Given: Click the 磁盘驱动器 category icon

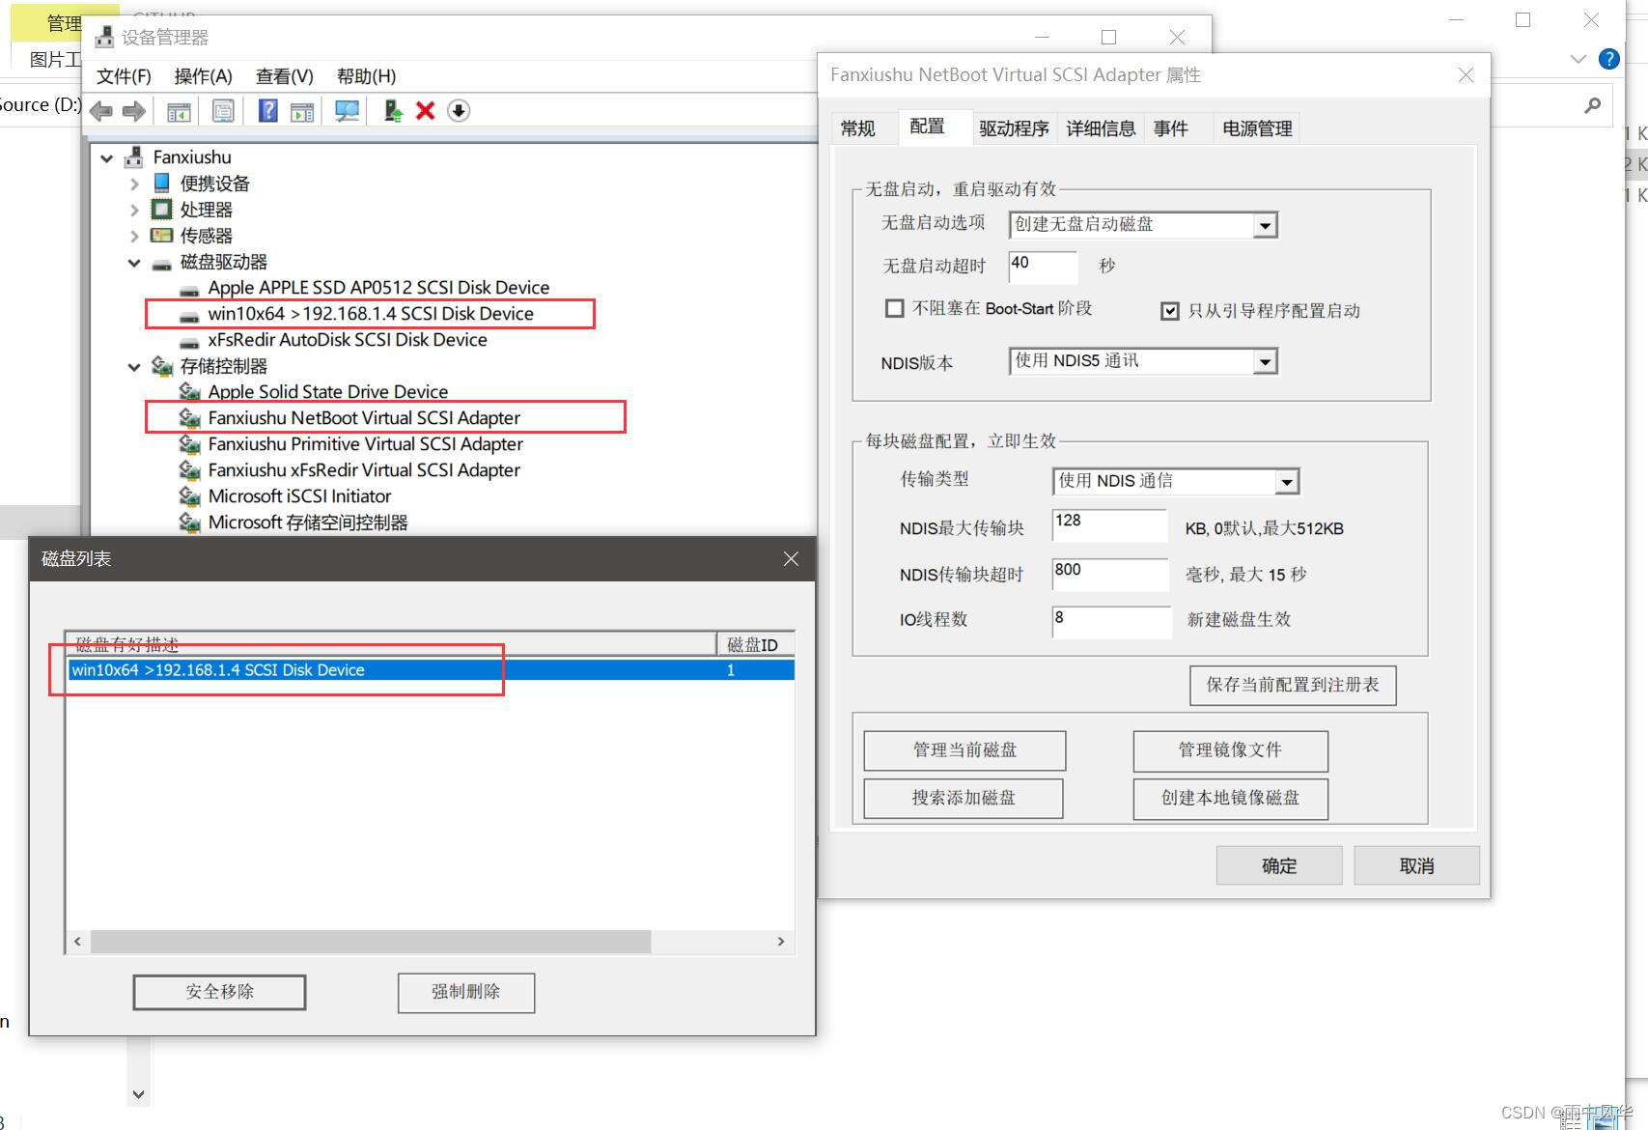Looking at the screenshot, I should point(161,263).
